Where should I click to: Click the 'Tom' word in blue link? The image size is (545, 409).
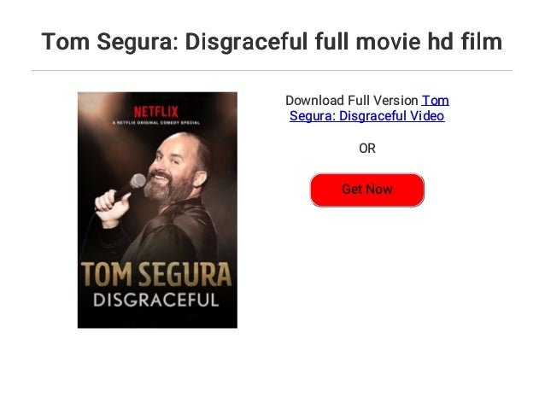(x=435, y=101)
